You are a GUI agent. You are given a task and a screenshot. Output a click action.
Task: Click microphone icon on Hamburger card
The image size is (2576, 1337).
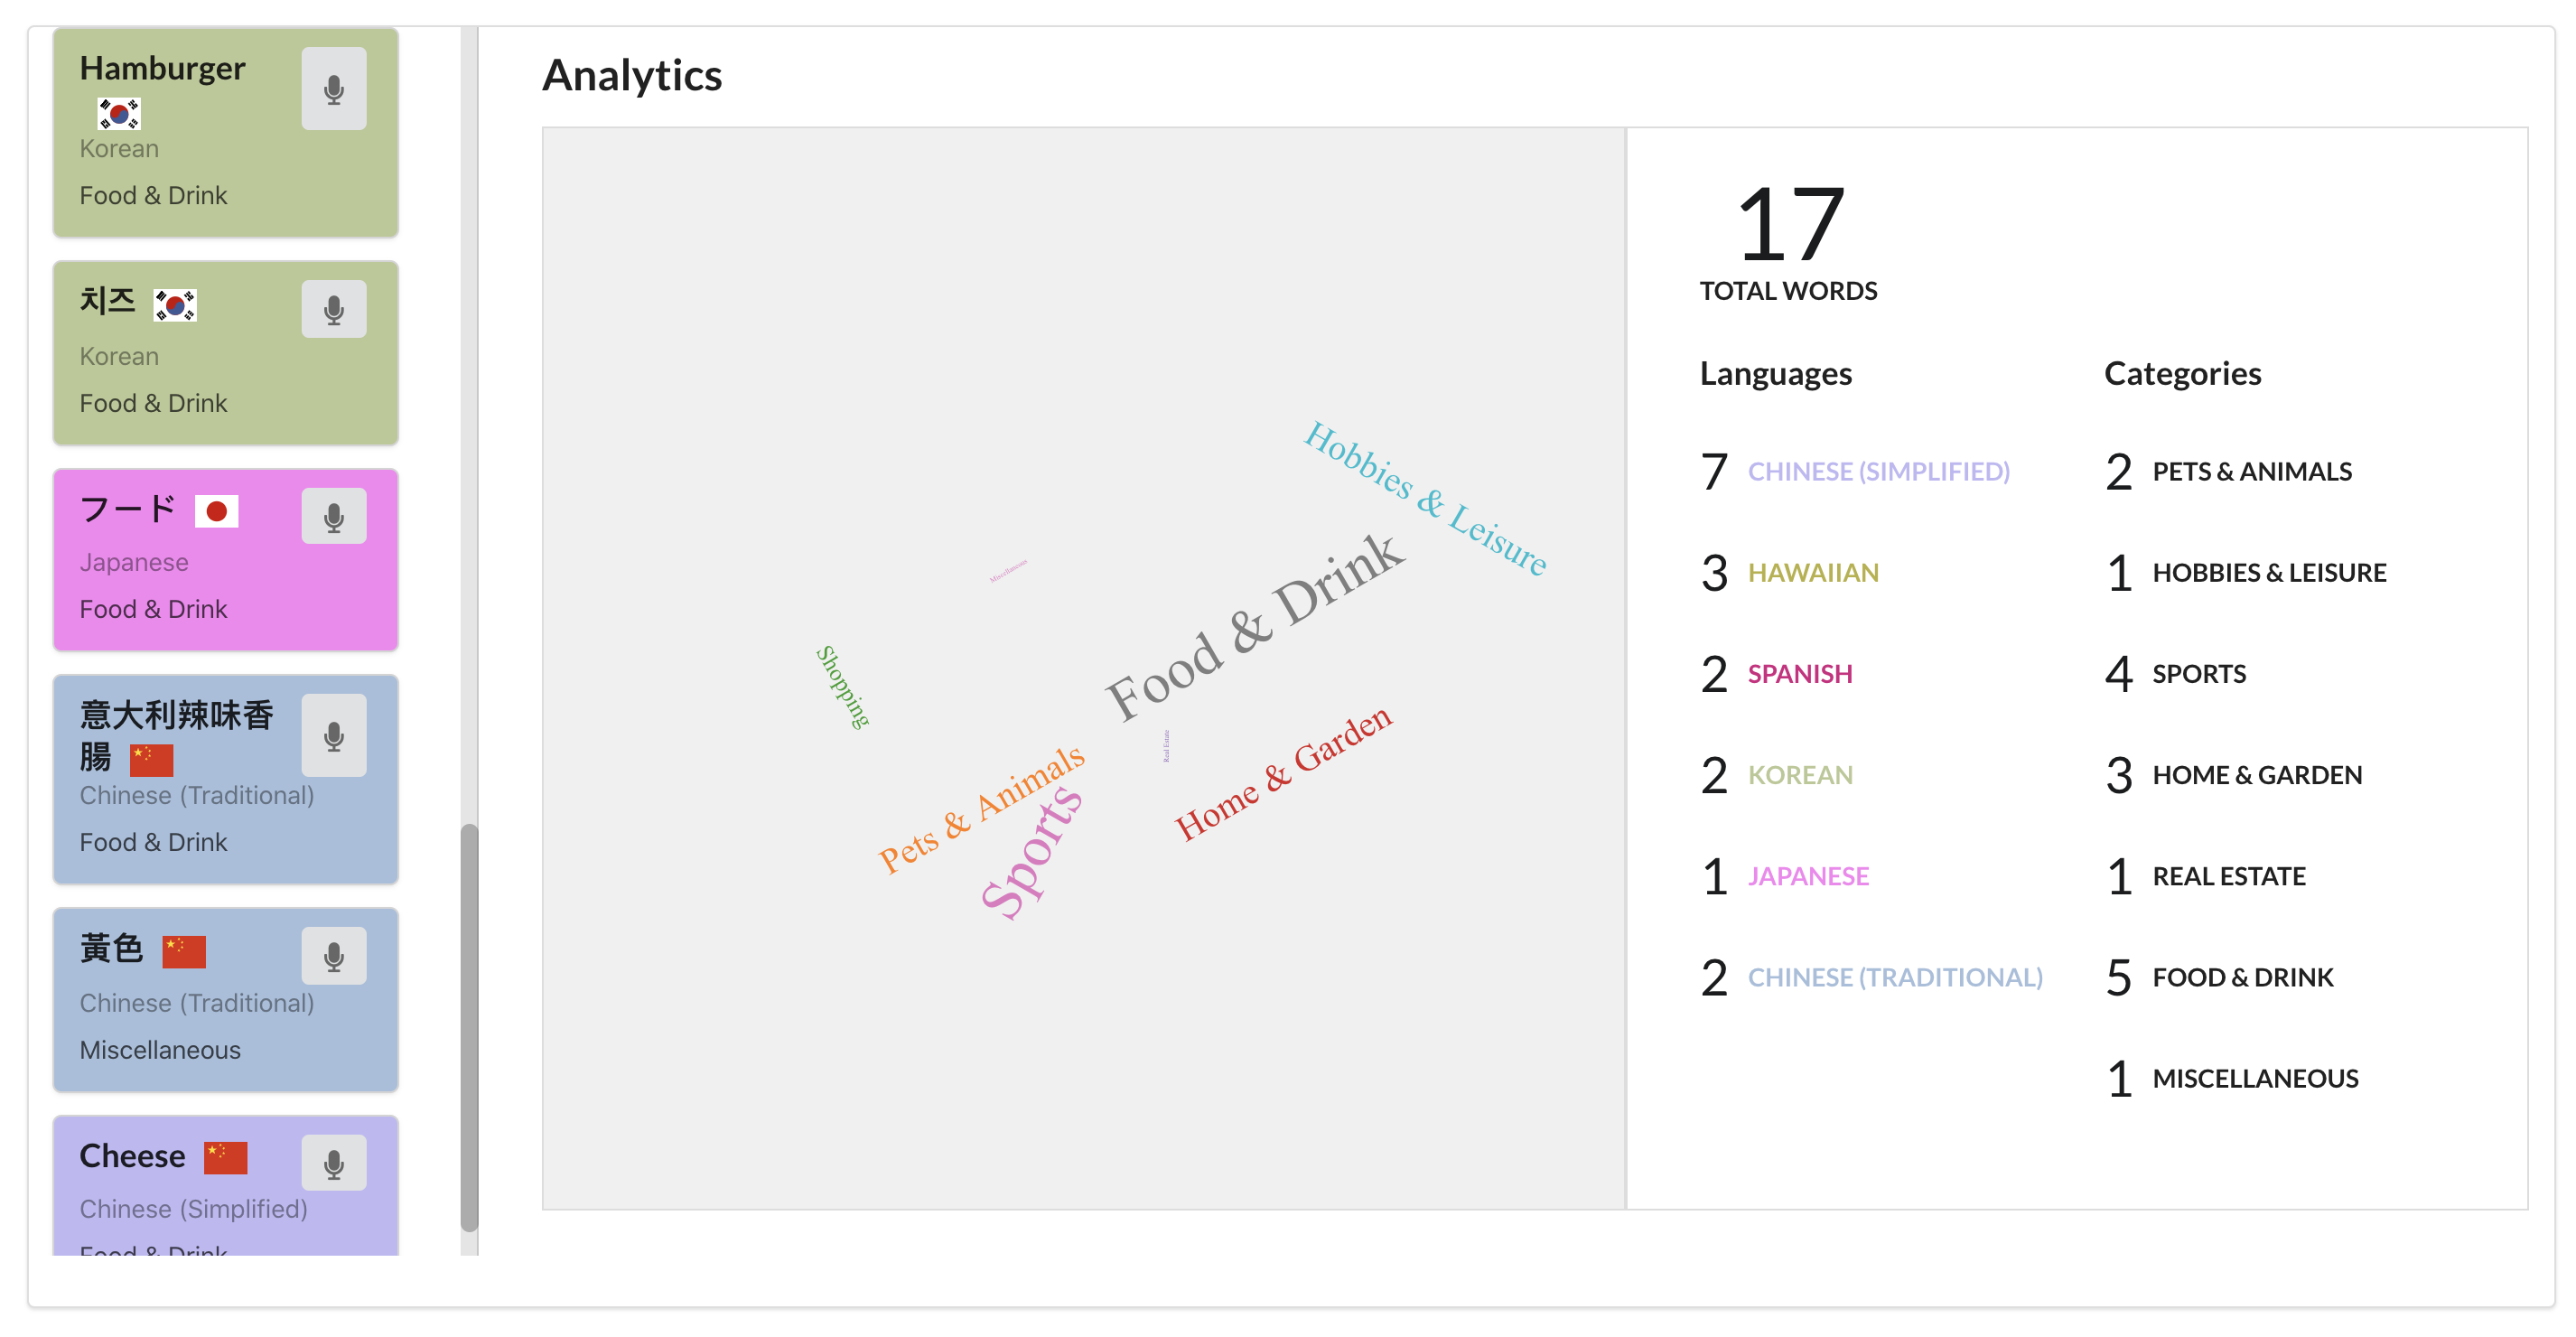point(334,89)
